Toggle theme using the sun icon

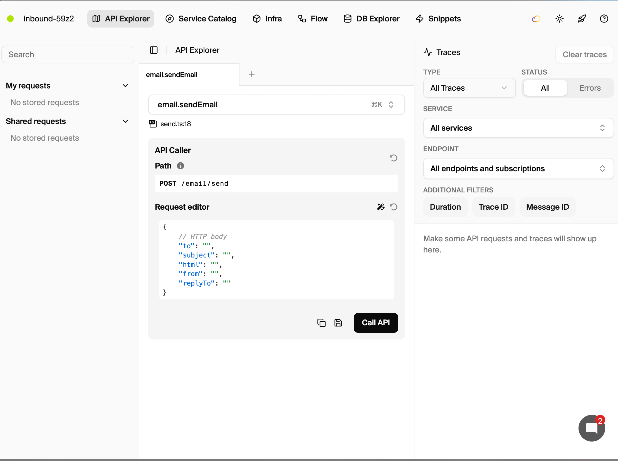click(559, 18)
